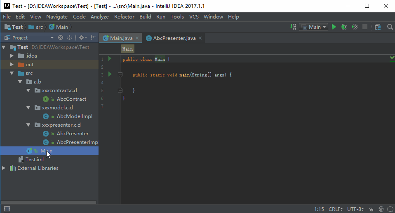Start debugging with the bug icon
Viewport: 395px width, 213px height.
[344, 27]
